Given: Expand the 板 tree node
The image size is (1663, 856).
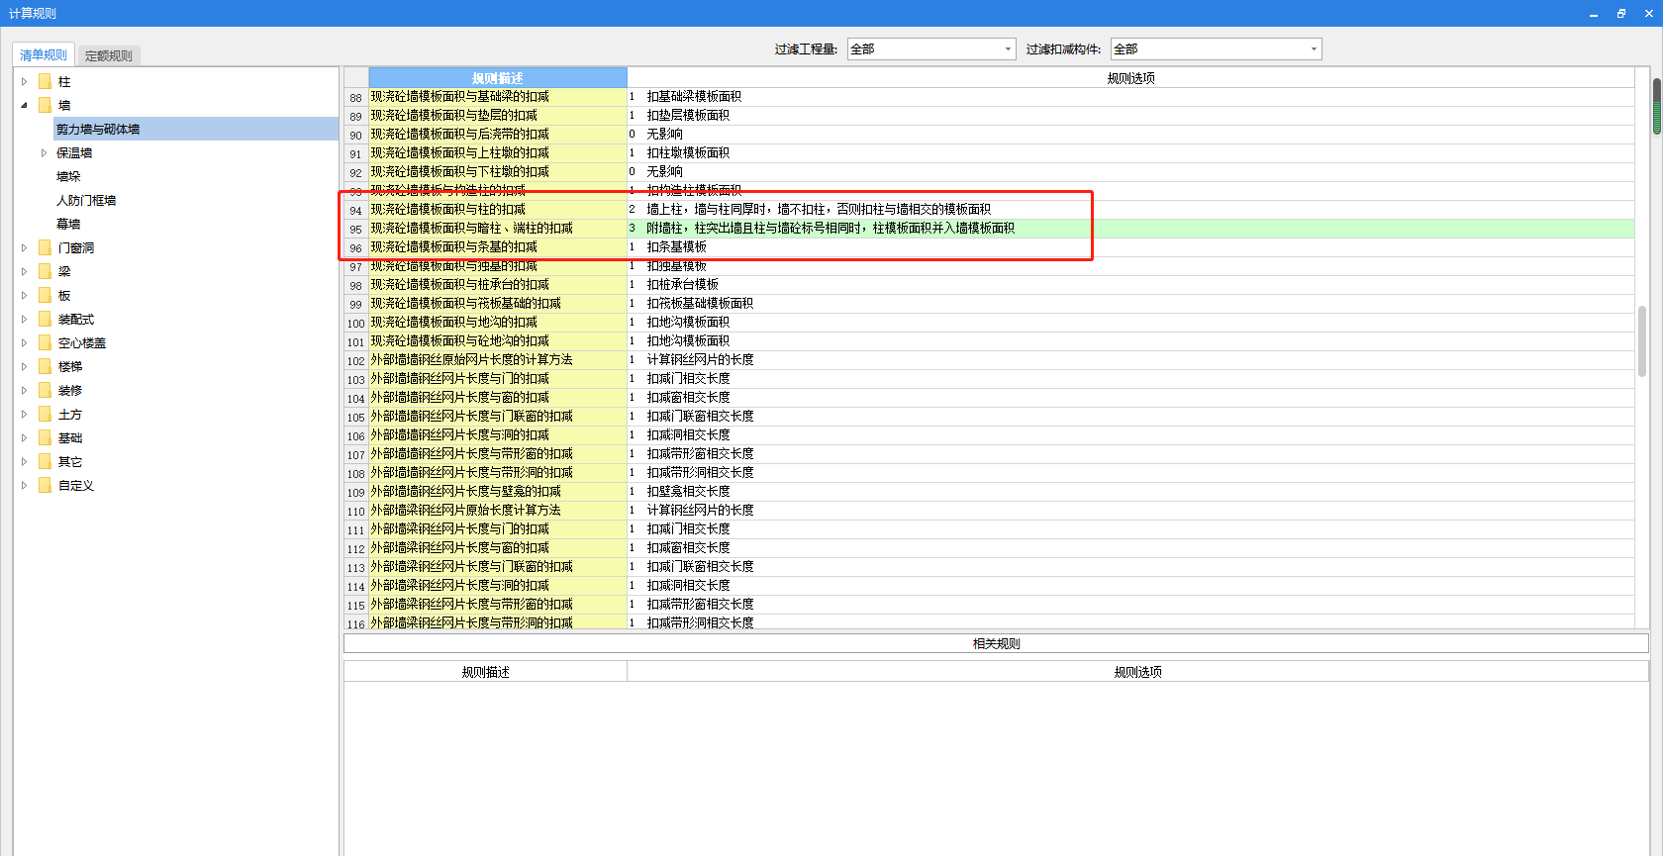Looking at the screenshot, I should click(x=24, y=296).
